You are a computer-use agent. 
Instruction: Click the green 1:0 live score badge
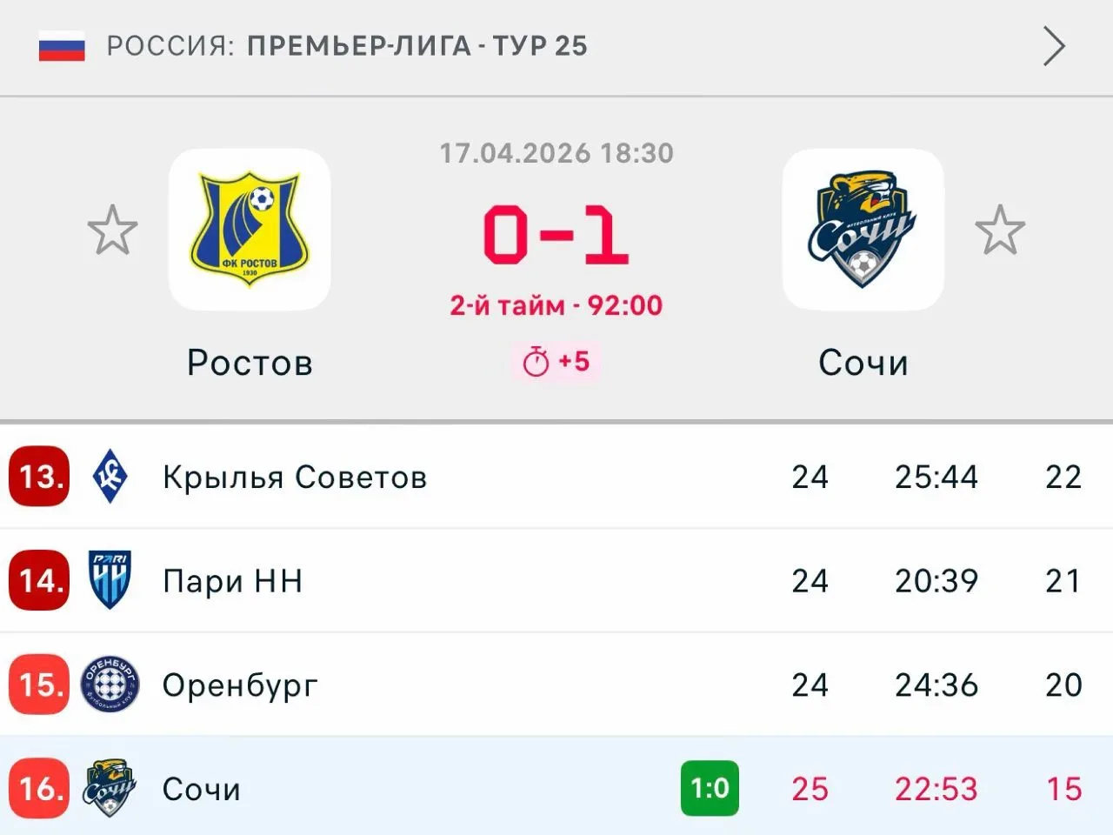tap(710, 788)
